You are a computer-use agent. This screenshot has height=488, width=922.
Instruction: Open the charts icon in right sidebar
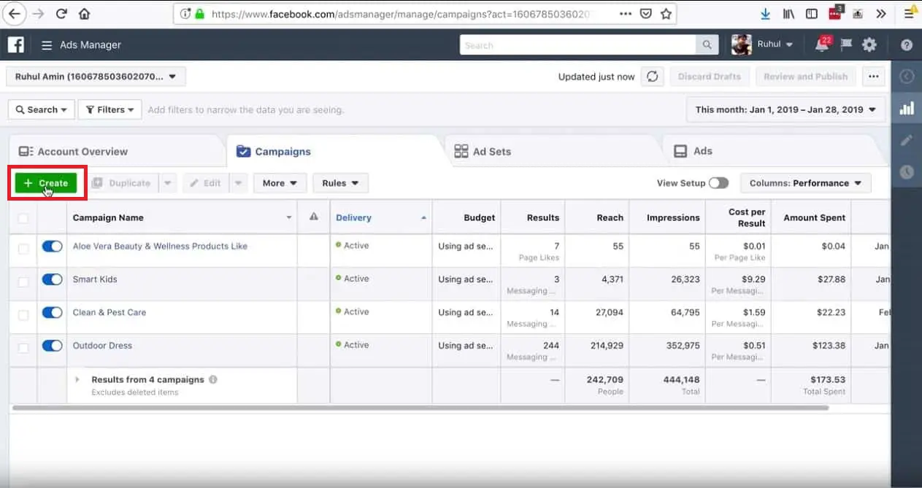point(907,108)
